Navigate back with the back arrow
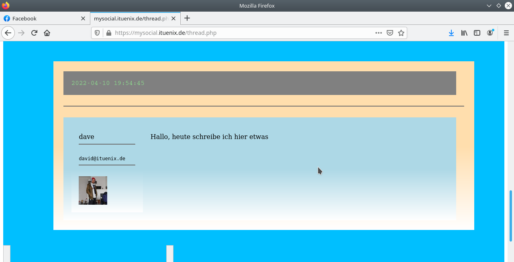This screenshot has width=514, height=262. click(x=8, y=33)
